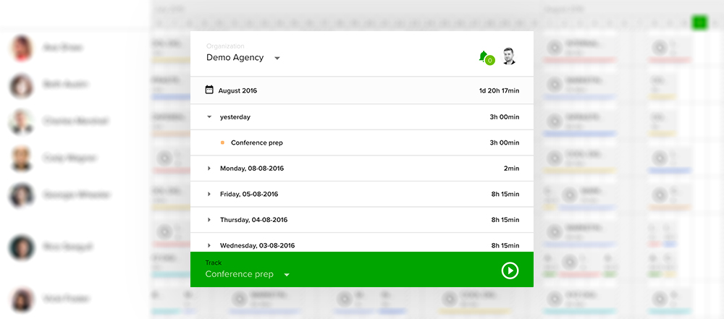Click the bottom avatar in the blurred people list
Screen dimensions: 724x319
click(22, 299)
